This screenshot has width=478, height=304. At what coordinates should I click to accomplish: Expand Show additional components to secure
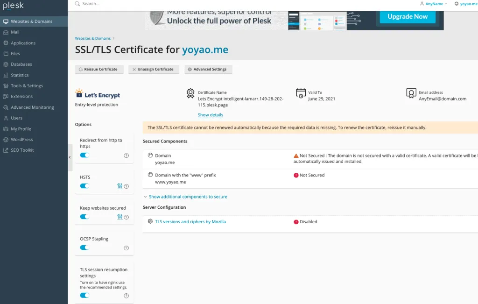click(186, 197)
